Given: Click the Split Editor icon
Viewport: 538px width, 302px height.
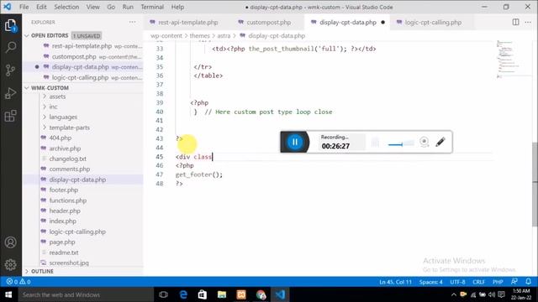Looking at the screenshot, I should click(x=515, y=23).
